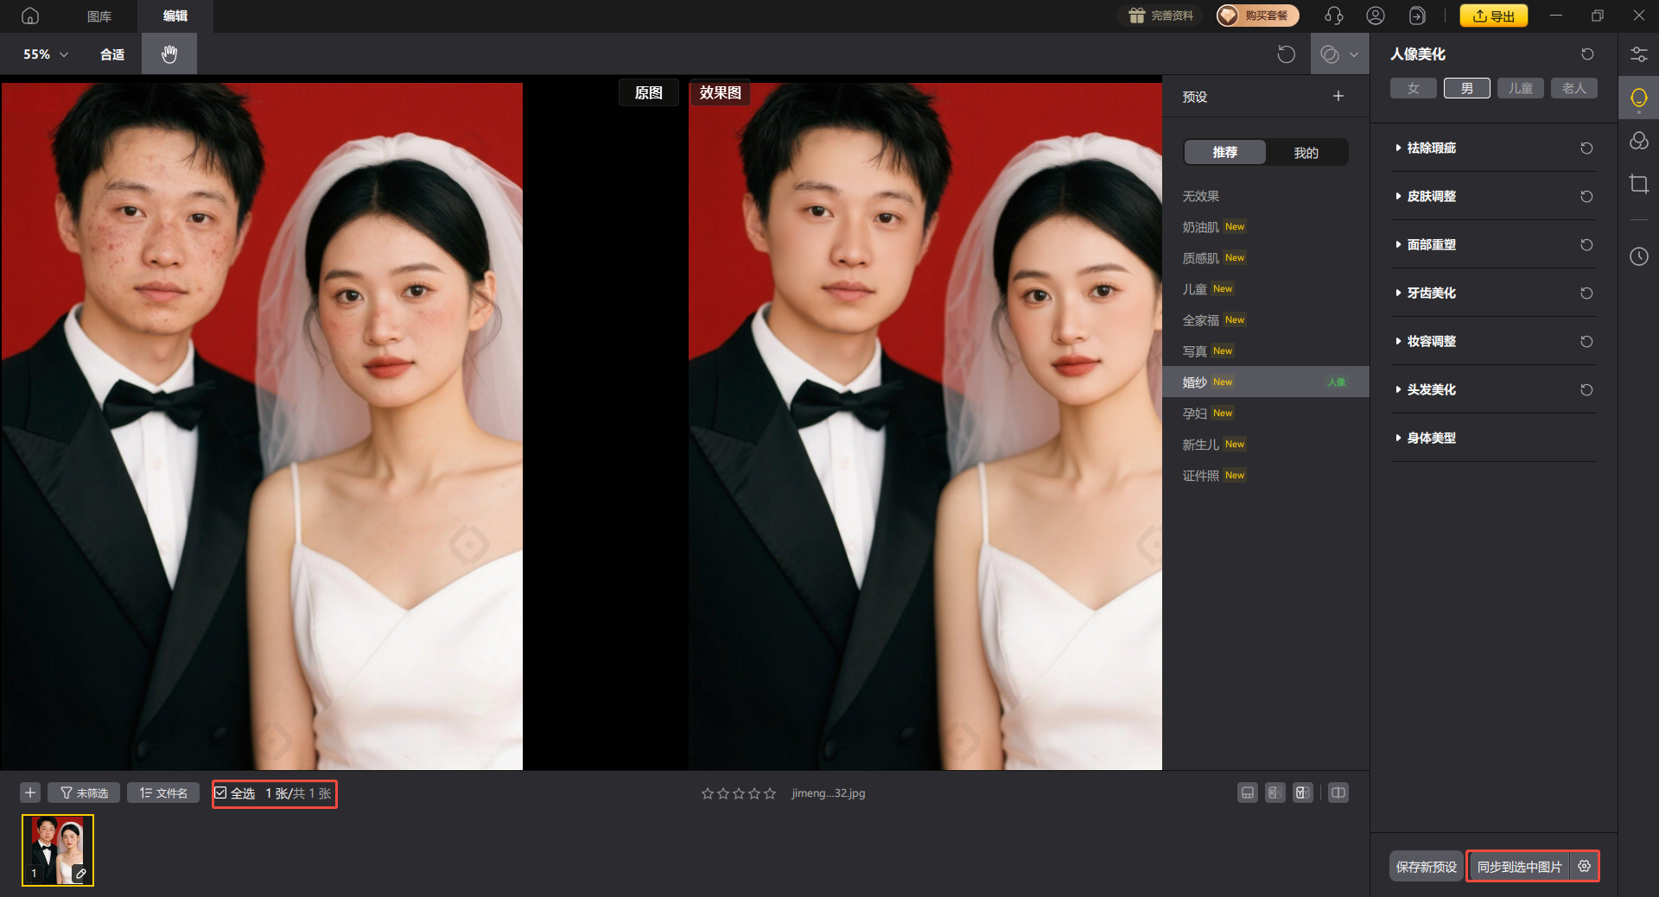Click the filmstrip view toggle icon
This screenshot has height=897, width=1659.
(1247, 793)
